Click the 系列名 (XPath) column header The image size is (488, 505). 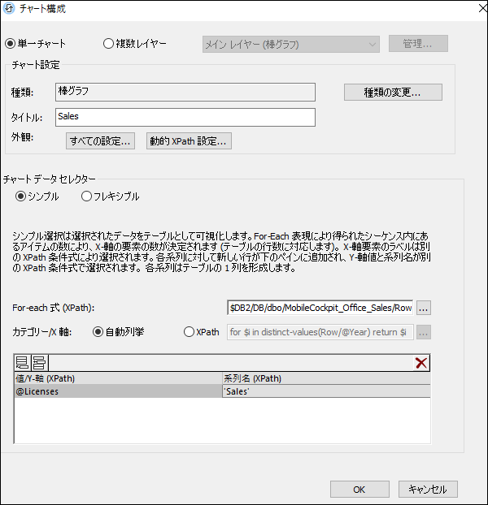(326, 378)
